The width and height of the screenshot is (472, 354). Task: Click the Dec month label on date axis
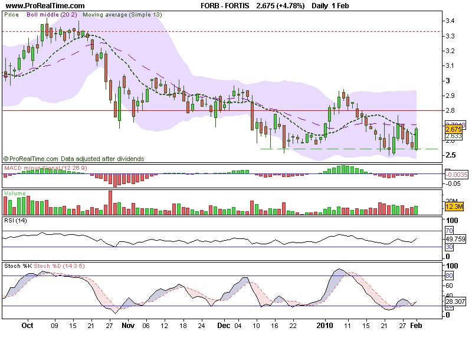224,326
